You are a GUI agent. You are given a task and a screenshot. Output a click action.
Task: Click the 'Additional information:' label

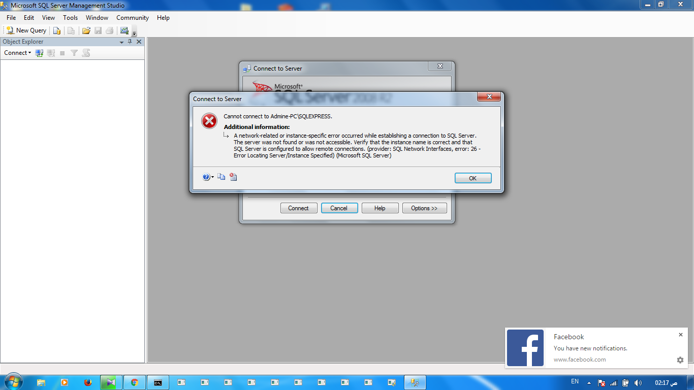257,127
